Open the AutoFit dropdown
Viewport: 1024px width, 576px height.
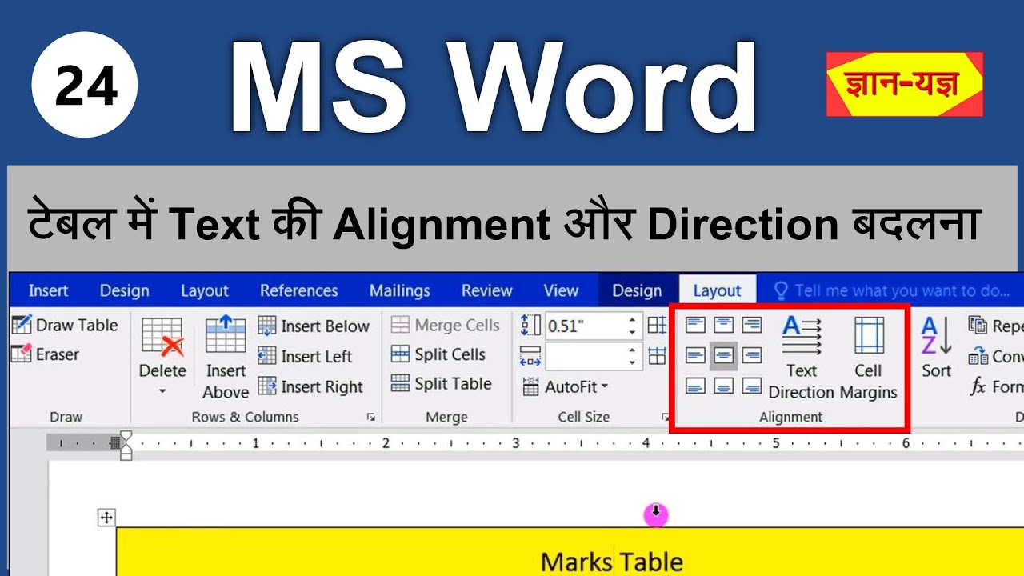tap(566, 386)
